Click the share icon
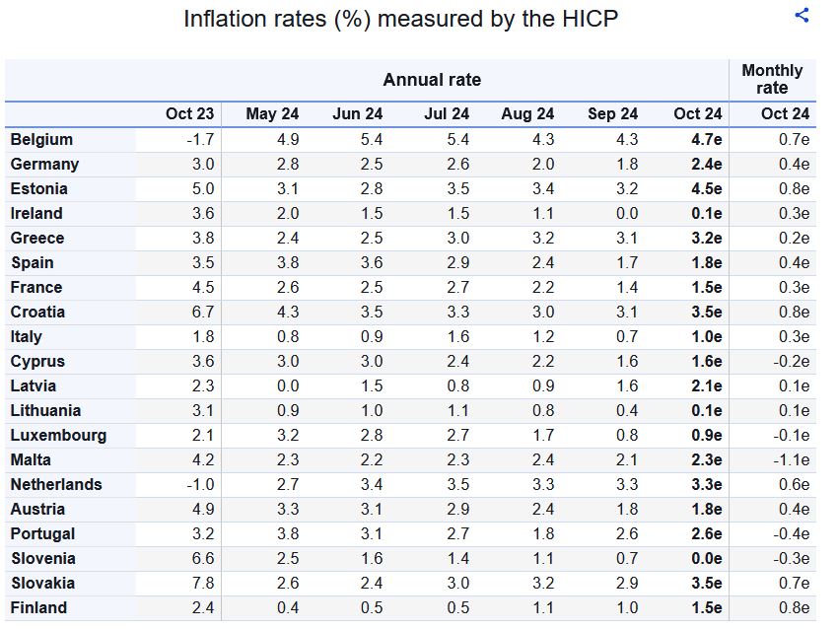 [x=802, y=15]
